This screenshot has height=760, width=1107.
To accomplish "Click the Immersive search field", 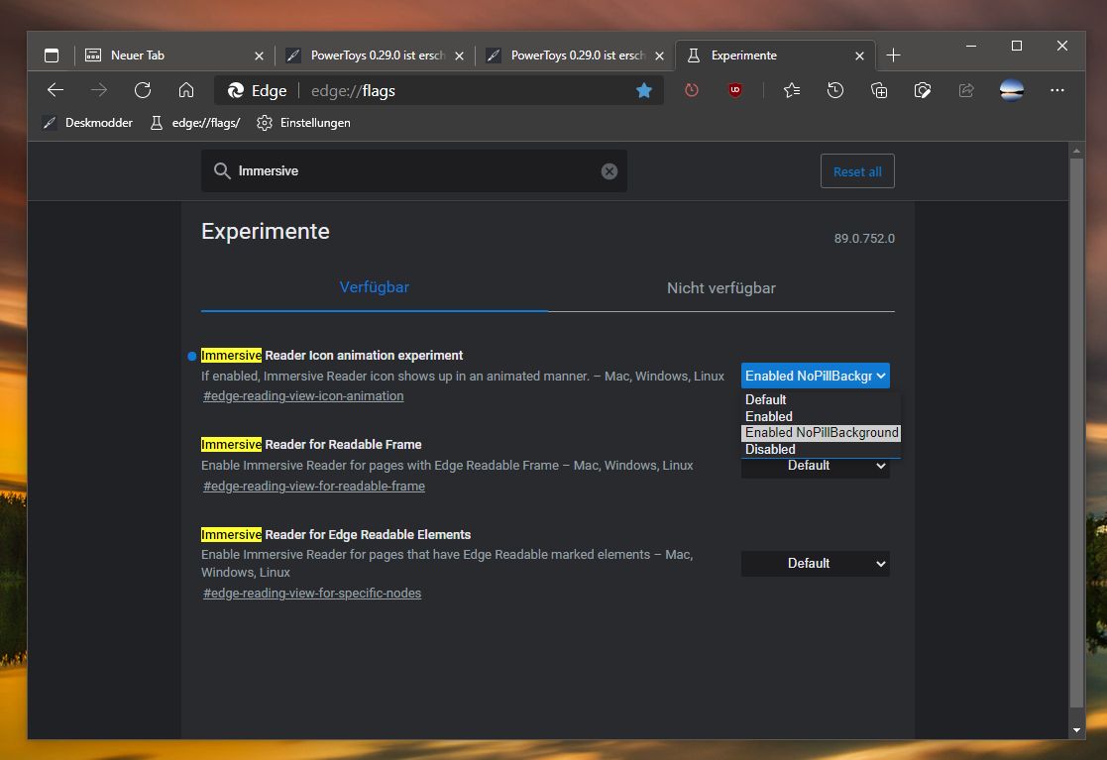I will [x=413, y=170].
